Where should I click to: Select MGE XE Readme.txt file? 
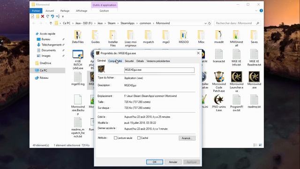pyautogui.click(x=254, y=57)
